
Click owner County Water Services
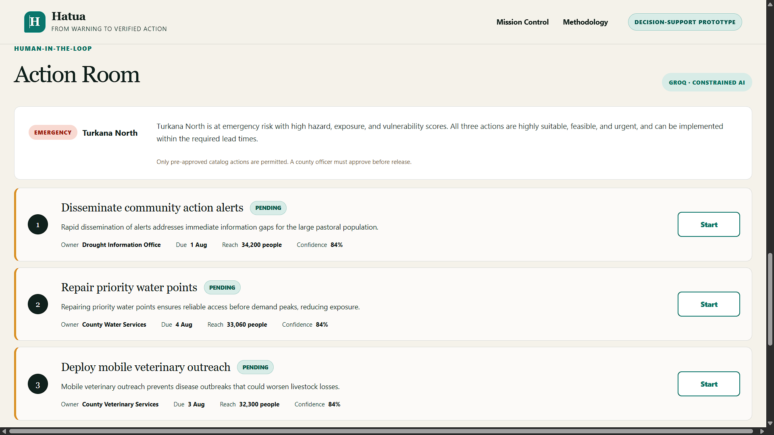coord(114,325)
